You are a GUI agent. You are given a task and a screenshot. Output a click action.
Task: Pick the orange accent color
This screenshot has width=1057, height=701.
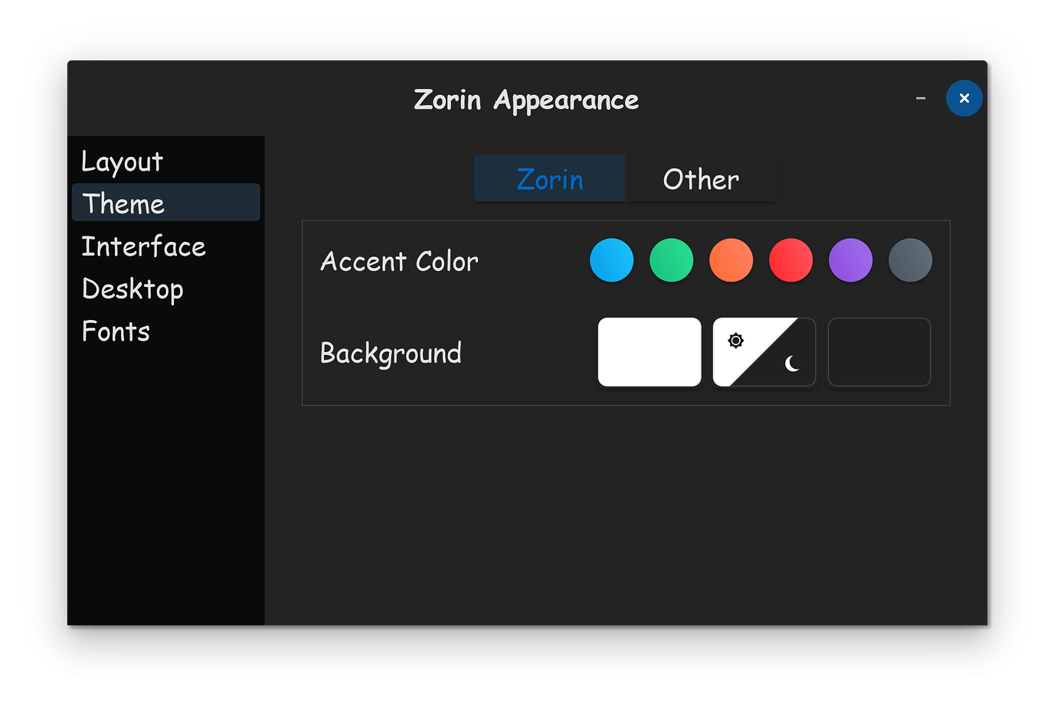(731, 260)
